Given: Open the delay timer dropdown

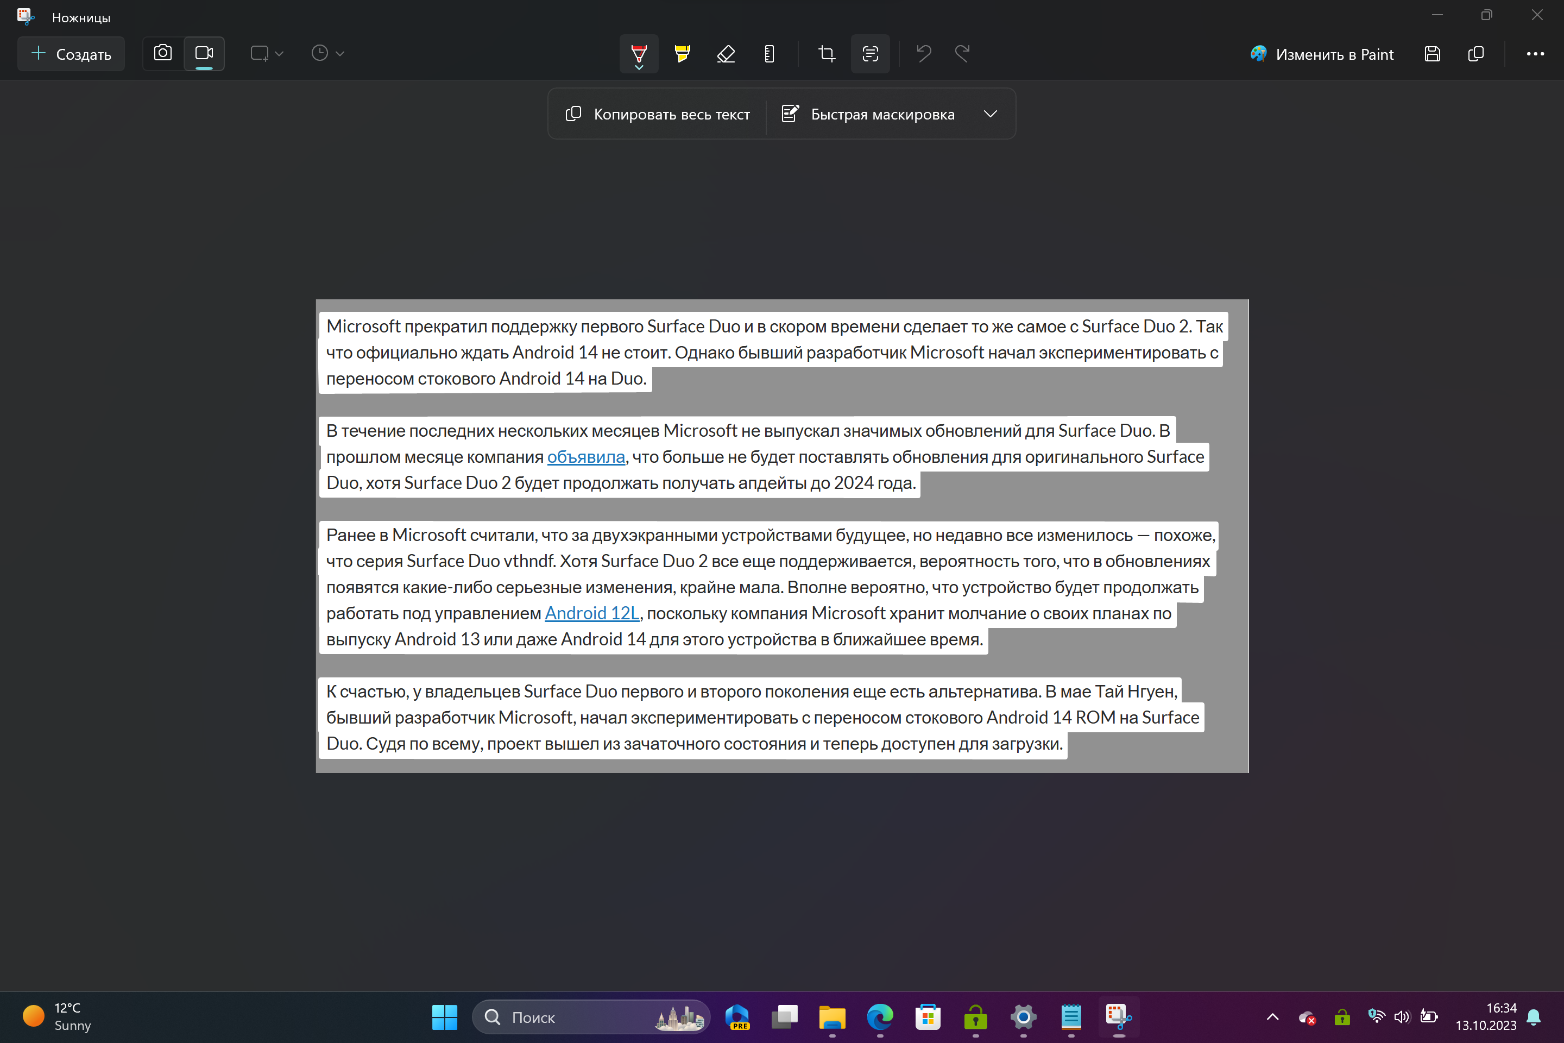Looking at the screenshot, I should (328, 53).
